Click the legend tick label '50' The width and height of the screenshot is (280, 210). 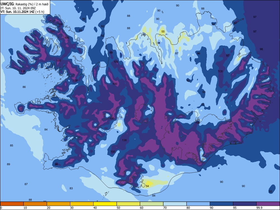click(118, 208)
